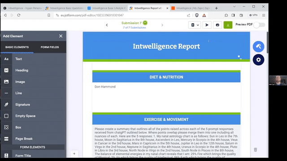Toggle the browser sidebar panel
Image resolution: width=287 pixels, height=161 pixels.
233,15
